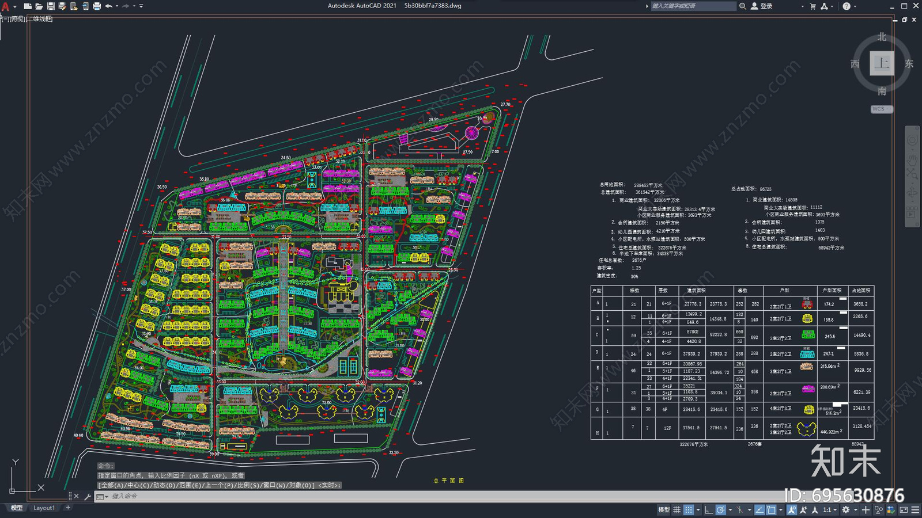The width and height of the screenshot is (922, 518).
Task: Toggle isometric drafting in status bar
Action: click(x=740, y=510)
